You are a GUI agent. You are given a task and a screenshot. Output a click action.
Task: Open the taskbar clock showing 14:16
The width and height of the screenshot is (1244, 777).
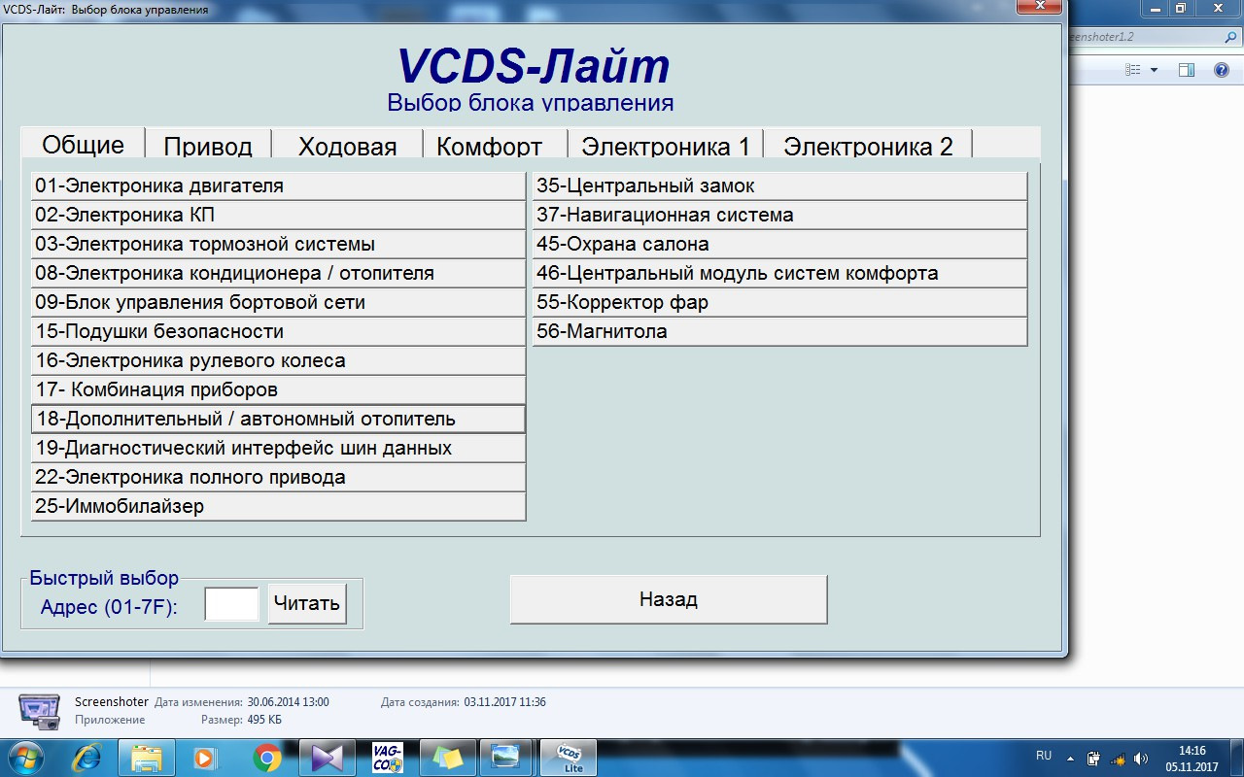[x=1192, y=758]
